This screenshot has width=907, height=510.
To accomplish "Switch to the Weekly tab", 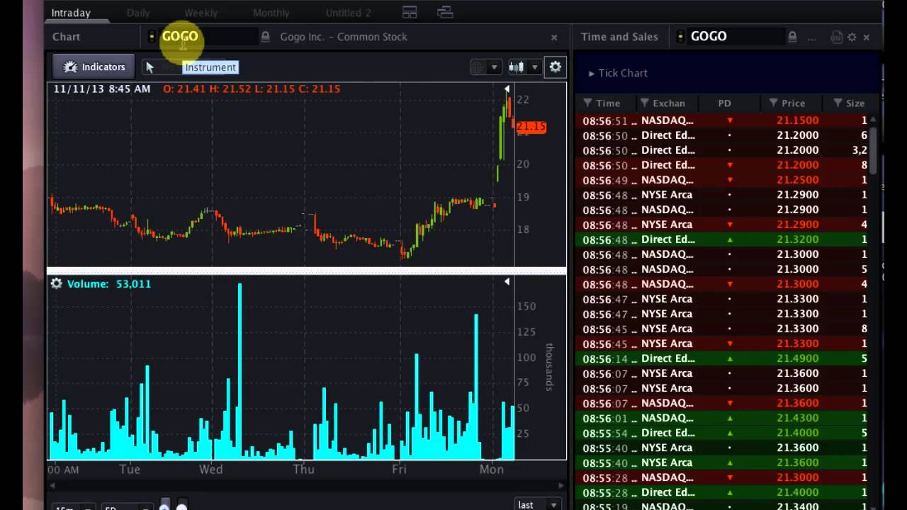I will click(201, 13).
